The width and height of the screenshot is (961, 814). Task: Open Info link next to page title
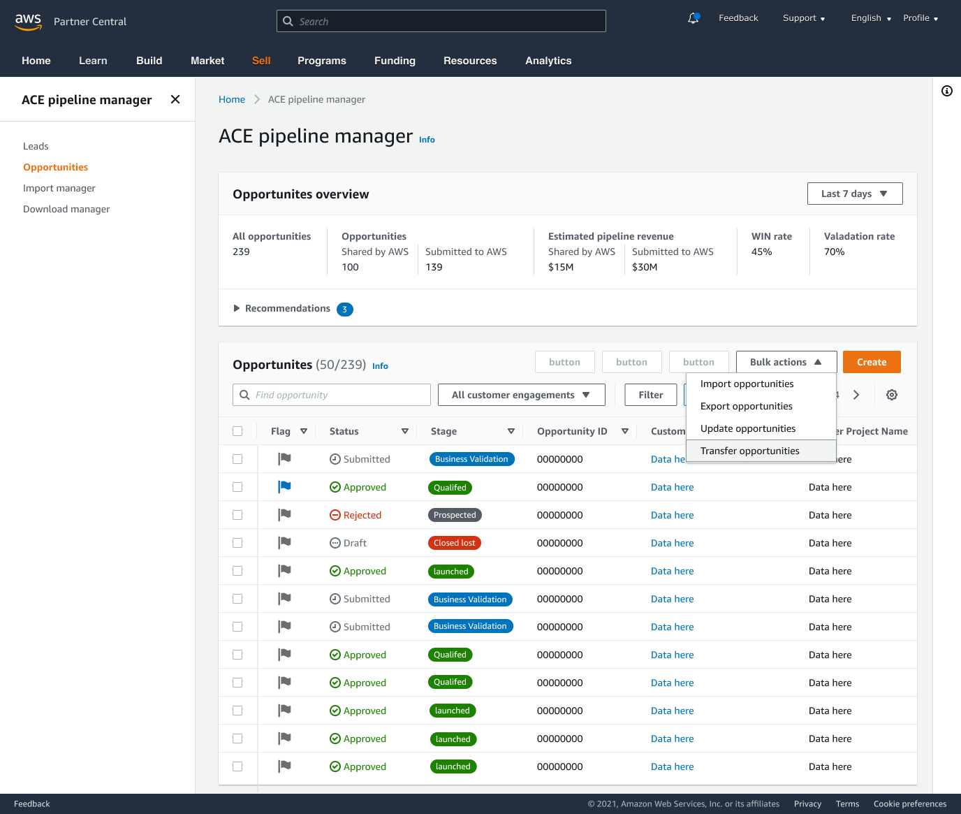coord(427,140)
